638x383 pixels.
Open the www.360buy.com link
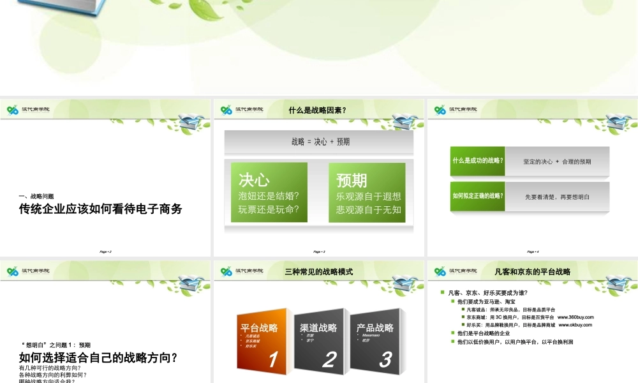tap(575, 317)
